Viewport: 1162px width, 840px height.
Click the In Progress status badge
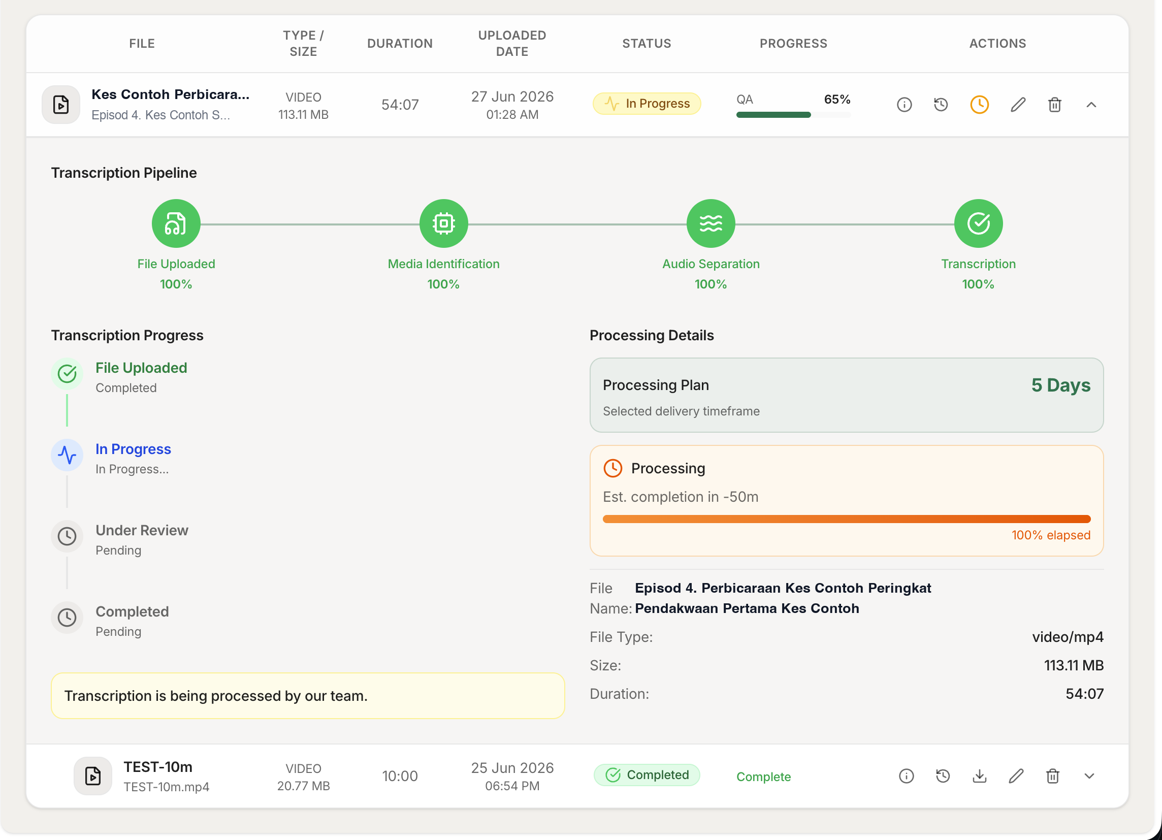(647, 104)
